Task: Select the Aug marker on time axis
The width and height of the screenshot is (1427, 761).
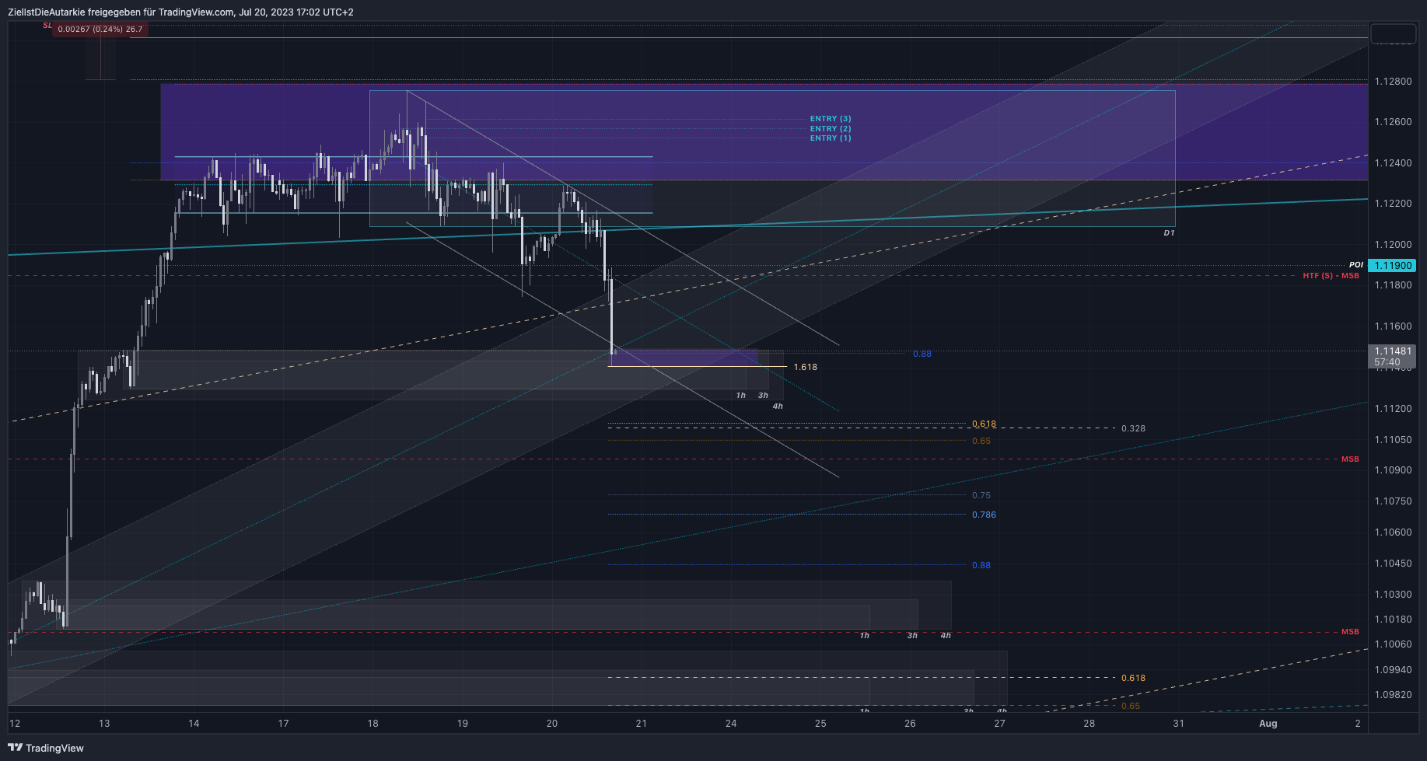Action: click(1268, 724)
